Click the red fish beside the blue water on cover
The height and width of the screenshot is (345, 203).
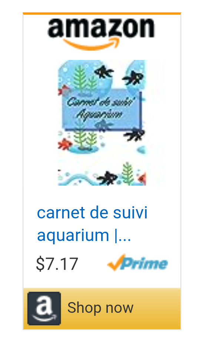(65, 144)
